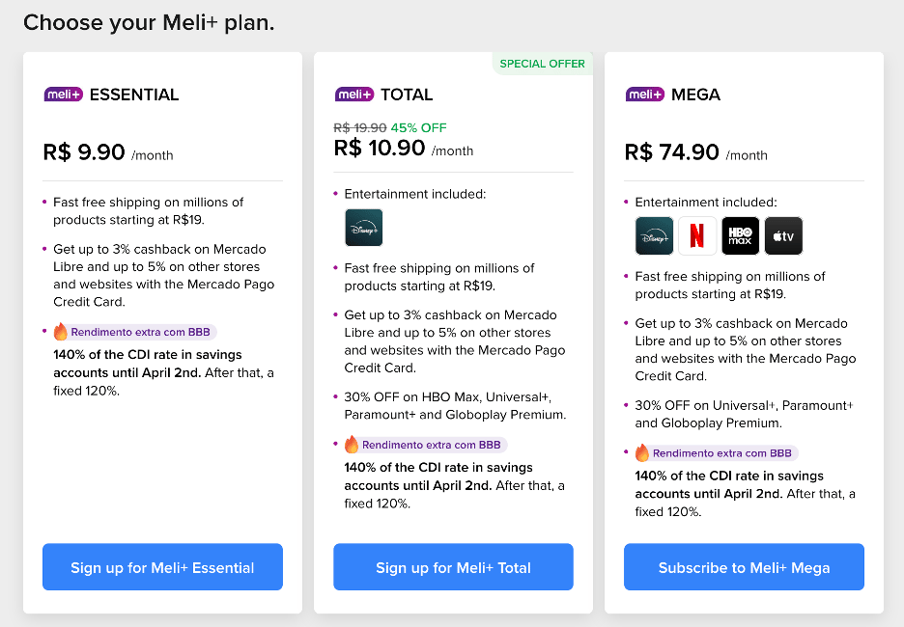Viewport: 904px width, 627px height.
Task: Click the Disney+ icon in the Total plan
Action: tap(364, 228)
